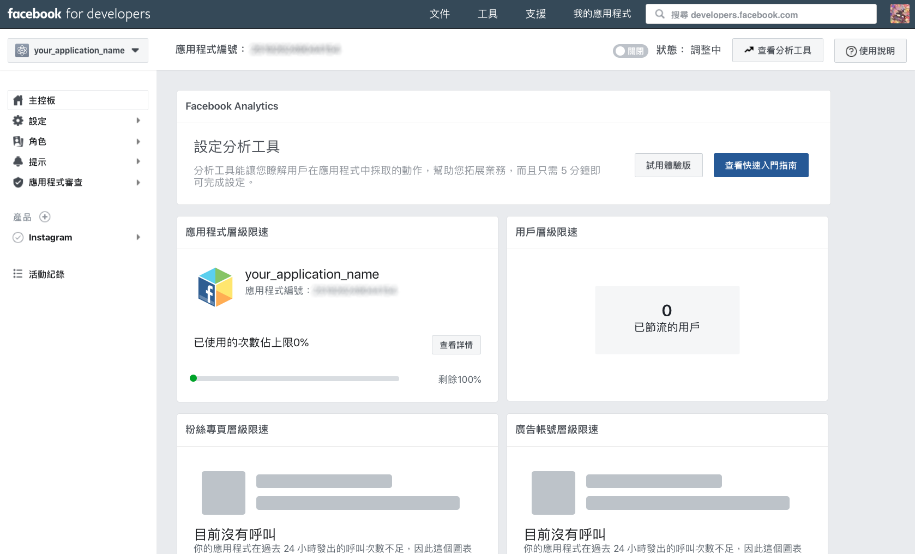The height and width of the screenshot is (554, 915).
Task: Click the 設定分析工具 heading
Action: tap(237, 147)
